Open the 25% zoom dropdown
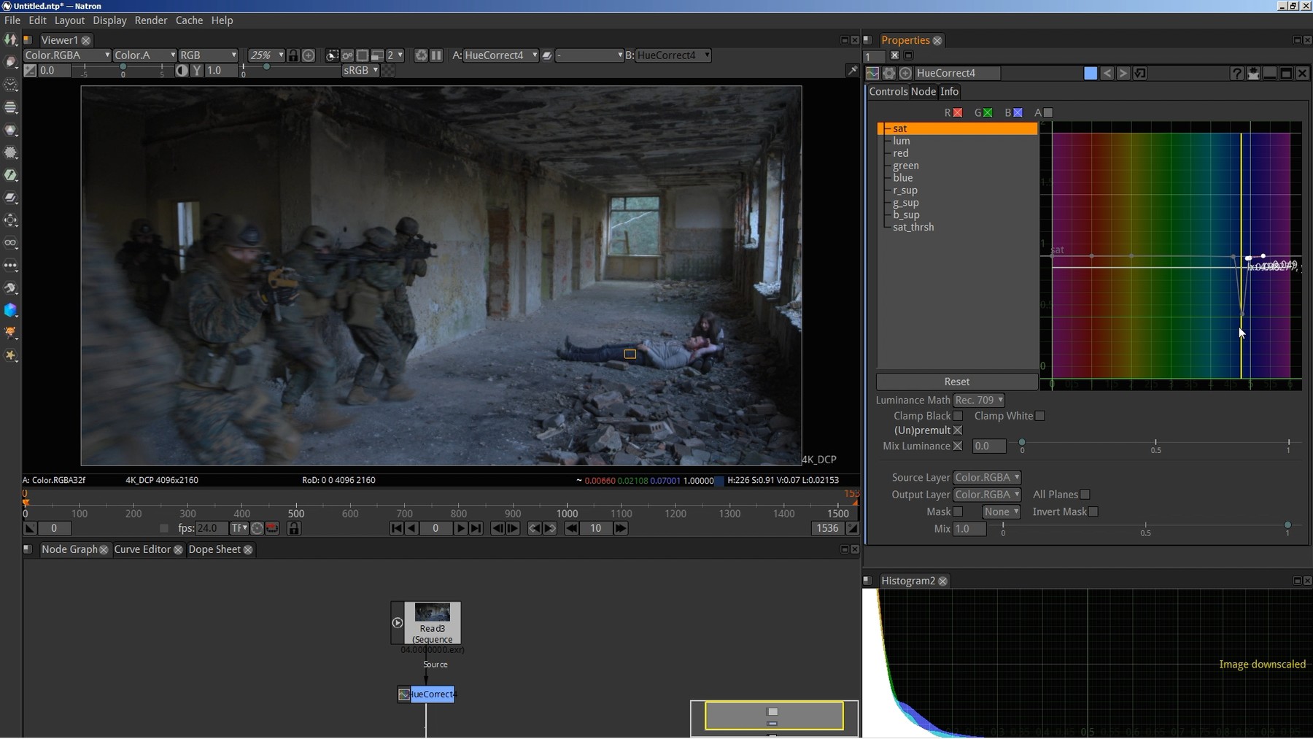 pos(266,55)
